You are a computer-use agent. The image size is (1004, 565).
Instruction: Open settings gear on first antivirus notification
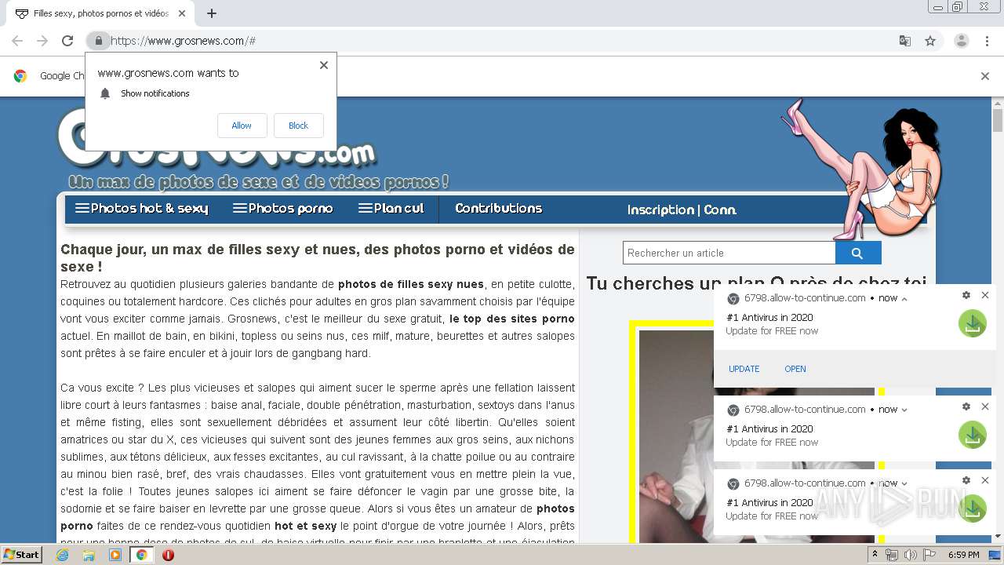point(966,295)
